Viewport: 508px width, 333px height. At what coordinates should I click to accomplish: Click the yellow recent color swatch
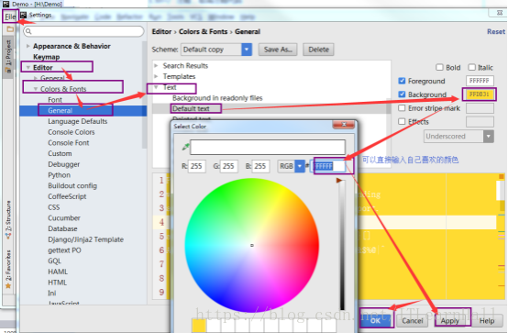(x=199, y=326)
